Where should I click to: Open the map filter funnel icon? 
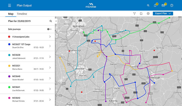click(134, 14)
